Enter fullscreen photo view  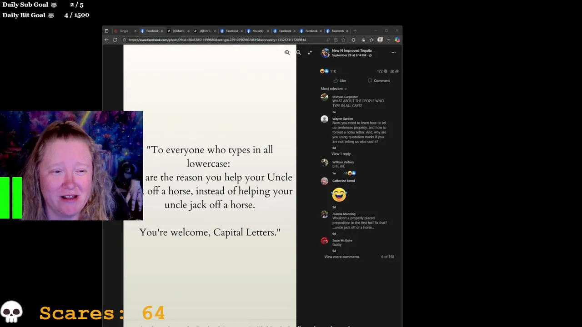310,53
